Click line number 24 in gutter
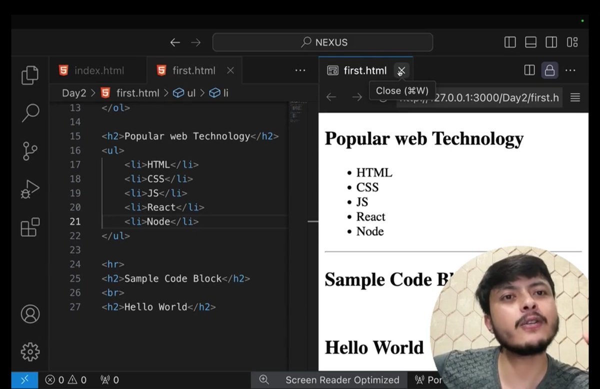600x389 pixels. tap(75, 264)
